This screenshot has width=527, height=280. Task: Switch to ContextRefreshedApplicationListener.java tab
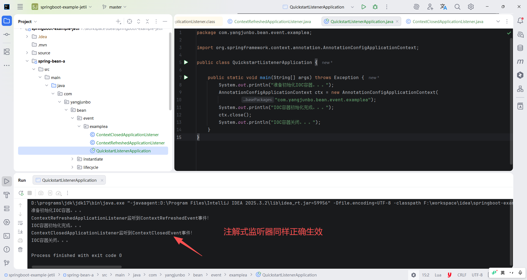pos(270,21)
